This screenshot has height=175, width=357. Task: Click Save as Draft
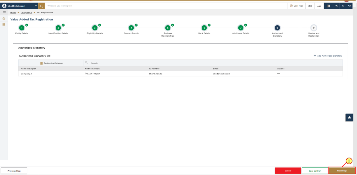[315, 171]
